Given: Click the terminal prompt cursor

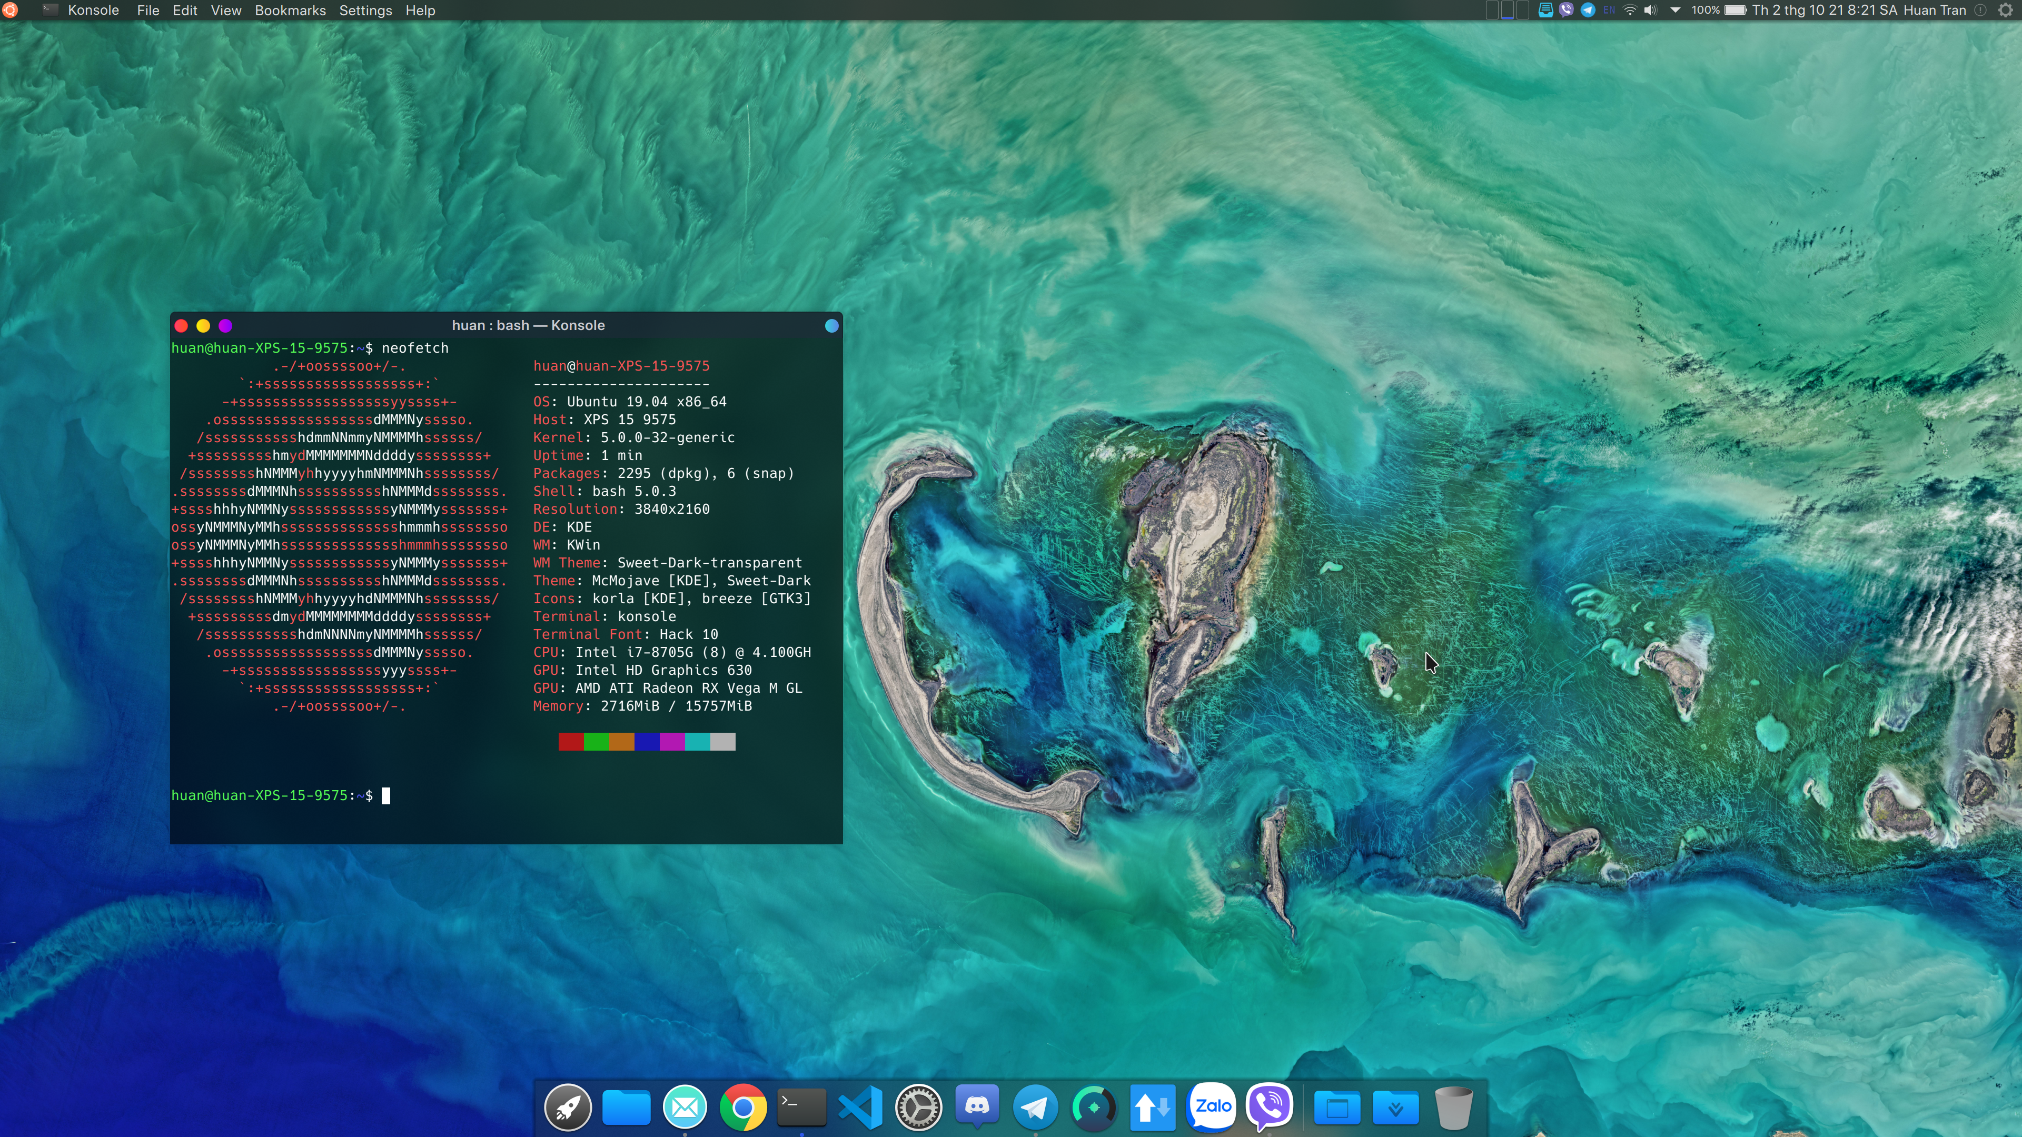Looking at the screenshot, I should pyautogui.click(x=385, y=796).
